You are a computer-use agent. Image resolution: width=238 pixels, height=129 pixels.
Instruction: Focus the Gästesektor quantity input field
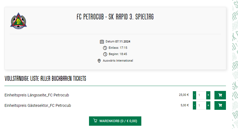point(201,105)
